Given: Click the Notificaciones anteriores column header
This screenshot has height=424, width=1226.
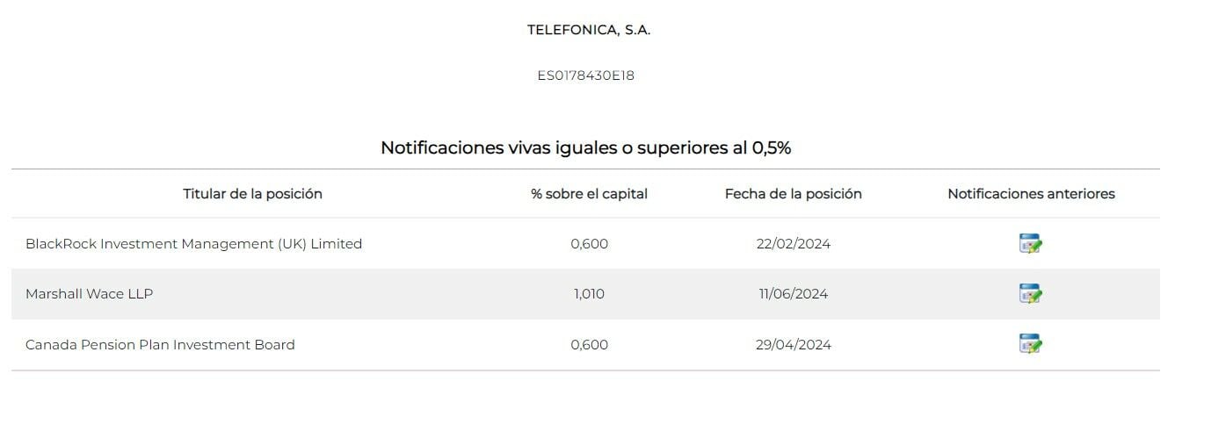Looking at the screenshot, I should point(1031,194).
